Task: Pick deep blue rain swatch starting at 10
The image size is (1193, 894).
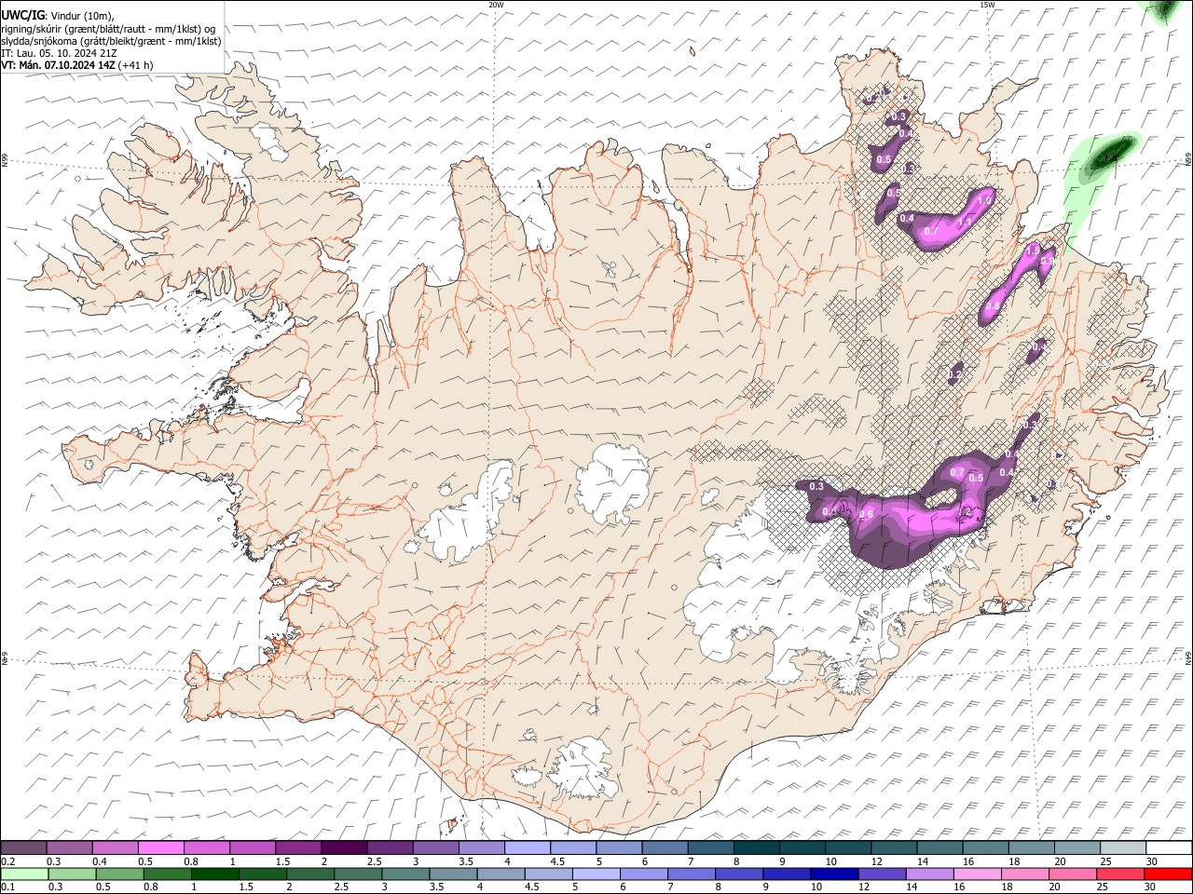Action: [835, 874]
